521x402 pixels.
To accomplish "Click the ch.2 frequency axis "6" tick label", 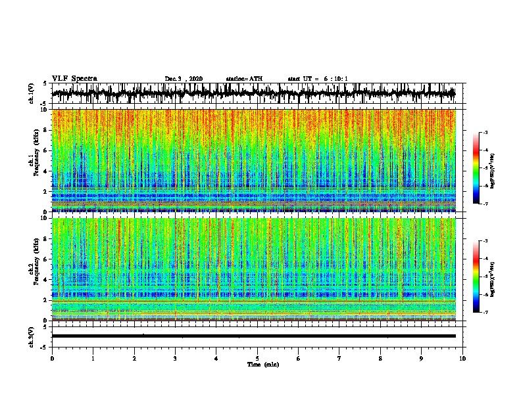I will click(x=45, y=259).
